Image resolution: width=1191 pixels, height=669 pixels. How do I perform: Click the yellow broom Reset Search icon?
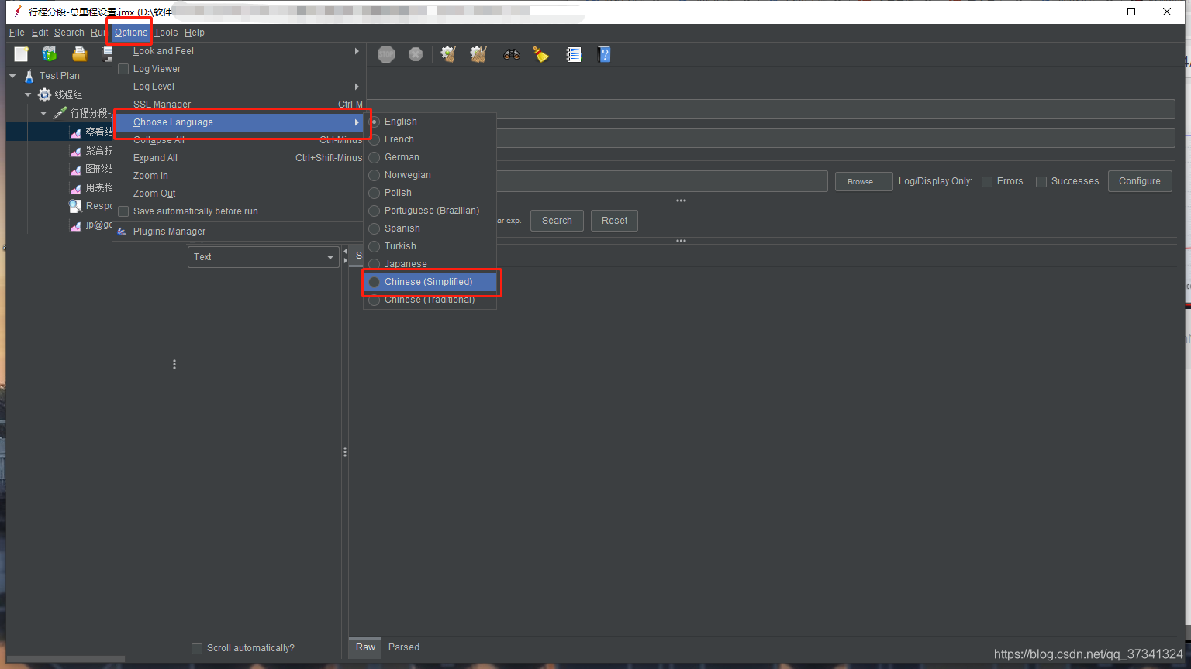(540, 54)
